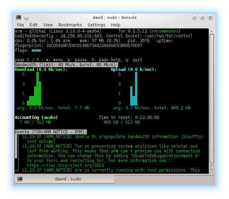The image size is (229, 199).
Task: Click the cyan upload bandwidth graph
Action: pyautogui.click(x=134, y=89)
